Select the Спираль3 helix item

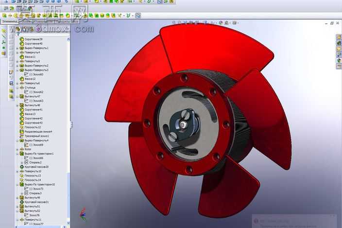pyautogui.click(x=33, y=193)
